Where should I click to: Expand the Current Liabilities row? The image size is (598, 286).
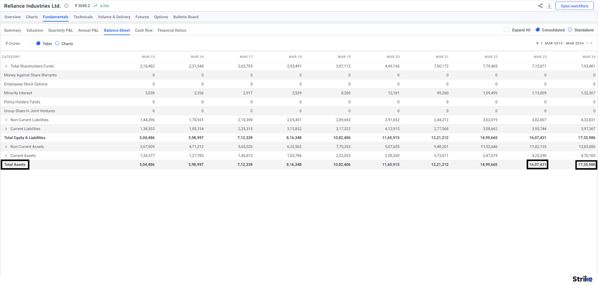[x=6, y=129]
